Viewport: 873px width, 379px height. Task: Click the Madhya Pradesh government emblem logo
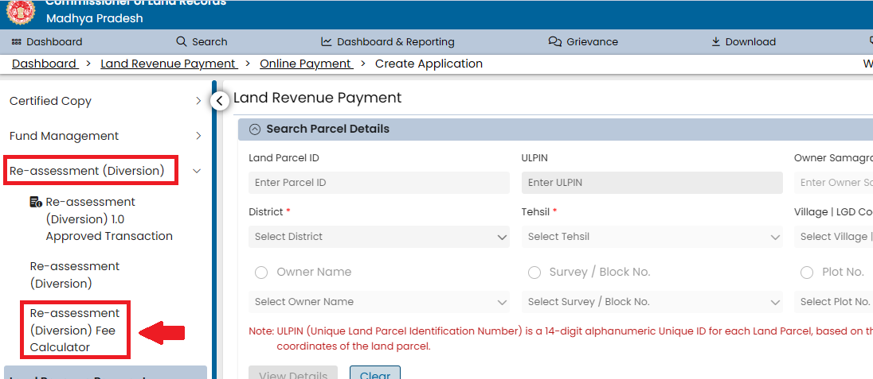(21, 11)
